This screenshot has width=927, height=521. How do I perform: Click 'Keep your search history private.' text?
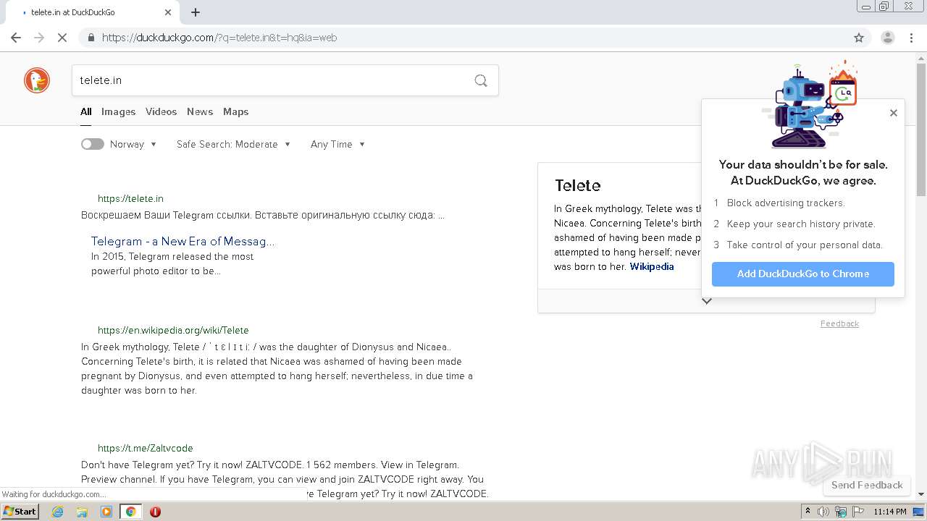click(801, 224)
